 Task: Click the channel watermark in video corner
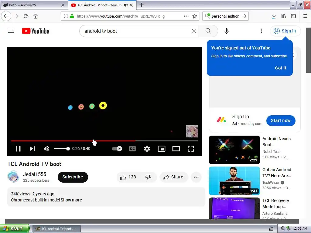tap(192, 131)
